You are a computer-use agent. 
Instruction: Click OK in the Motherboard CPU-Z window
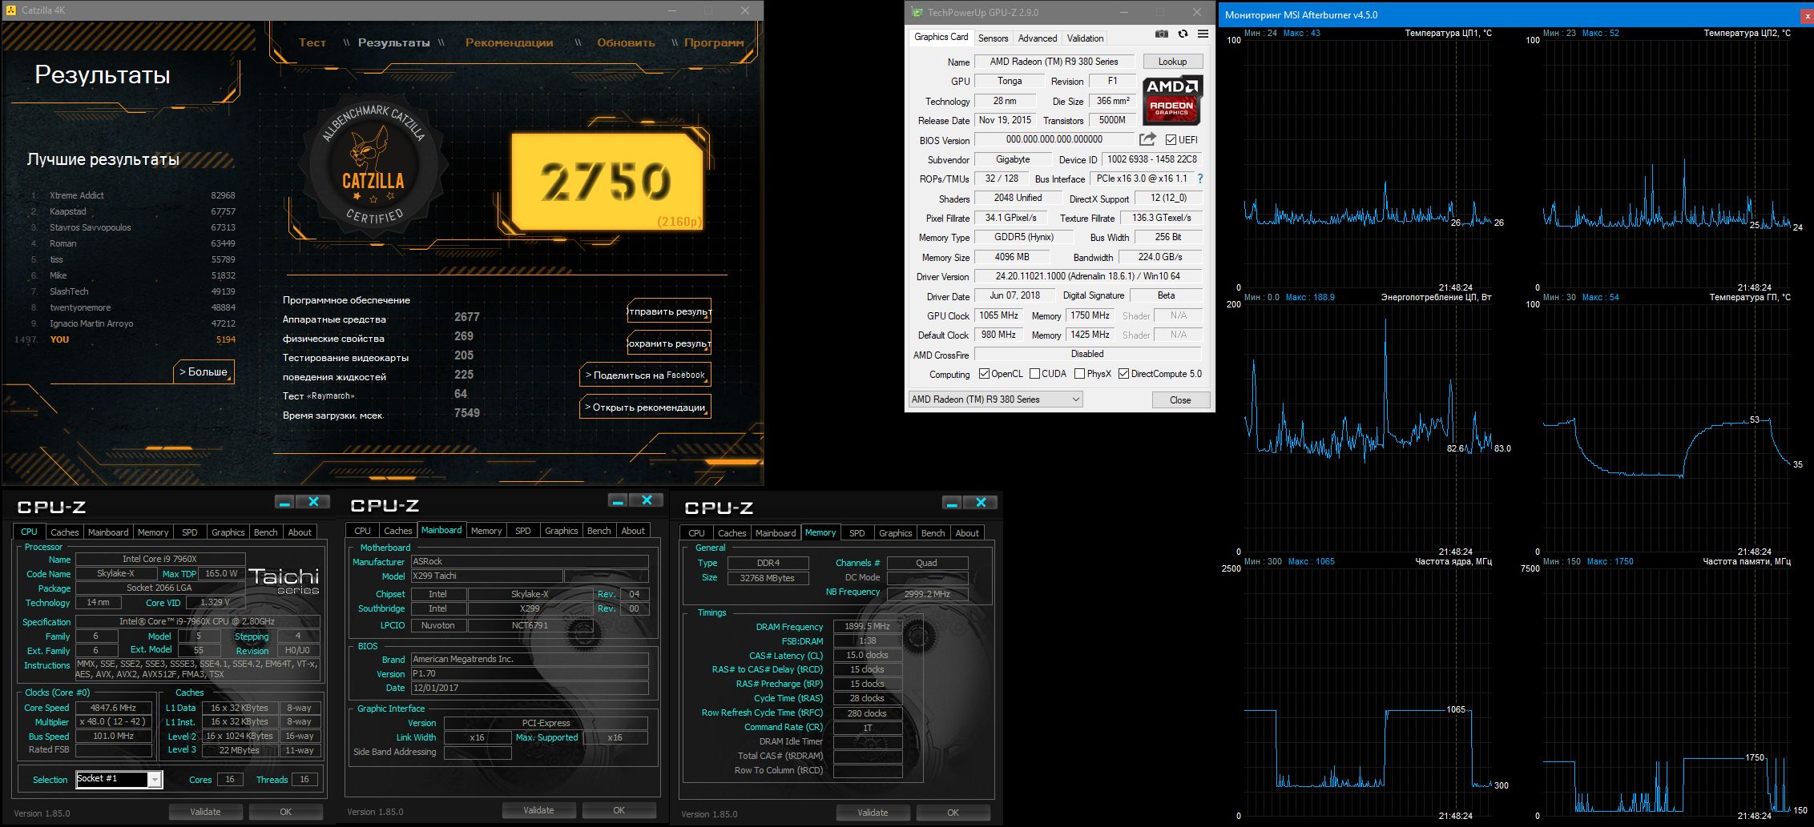619,810
